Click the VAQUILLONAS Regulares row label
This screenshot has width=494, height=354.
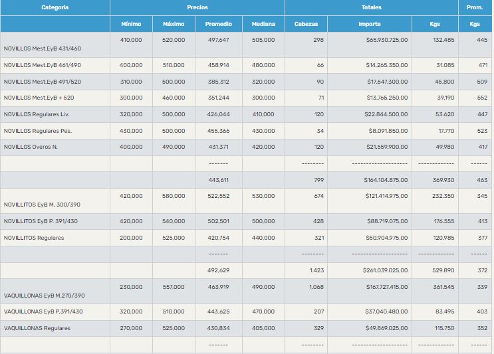pos(37,328)
